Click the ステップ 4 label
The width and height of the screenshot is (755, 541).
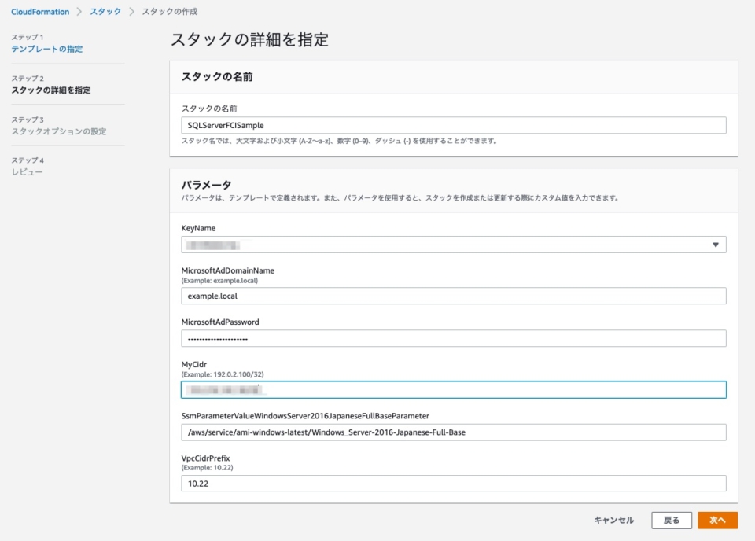[28, 160]
